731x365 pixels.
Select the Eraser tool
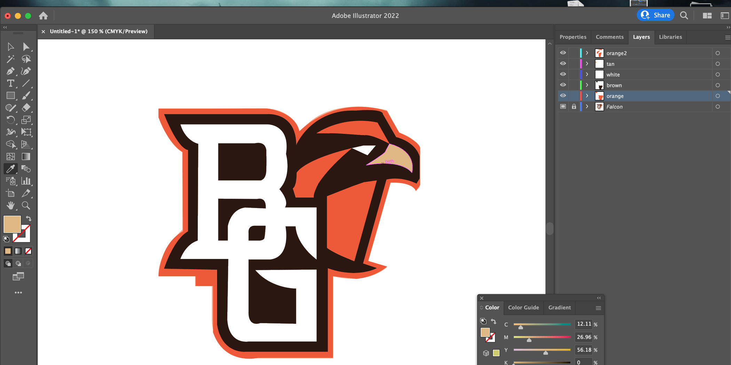pos(26,108)
